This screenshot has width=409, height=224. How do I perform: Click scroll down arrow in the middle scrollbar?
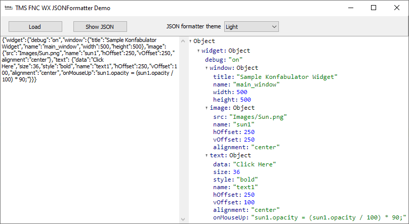(183, 219)
